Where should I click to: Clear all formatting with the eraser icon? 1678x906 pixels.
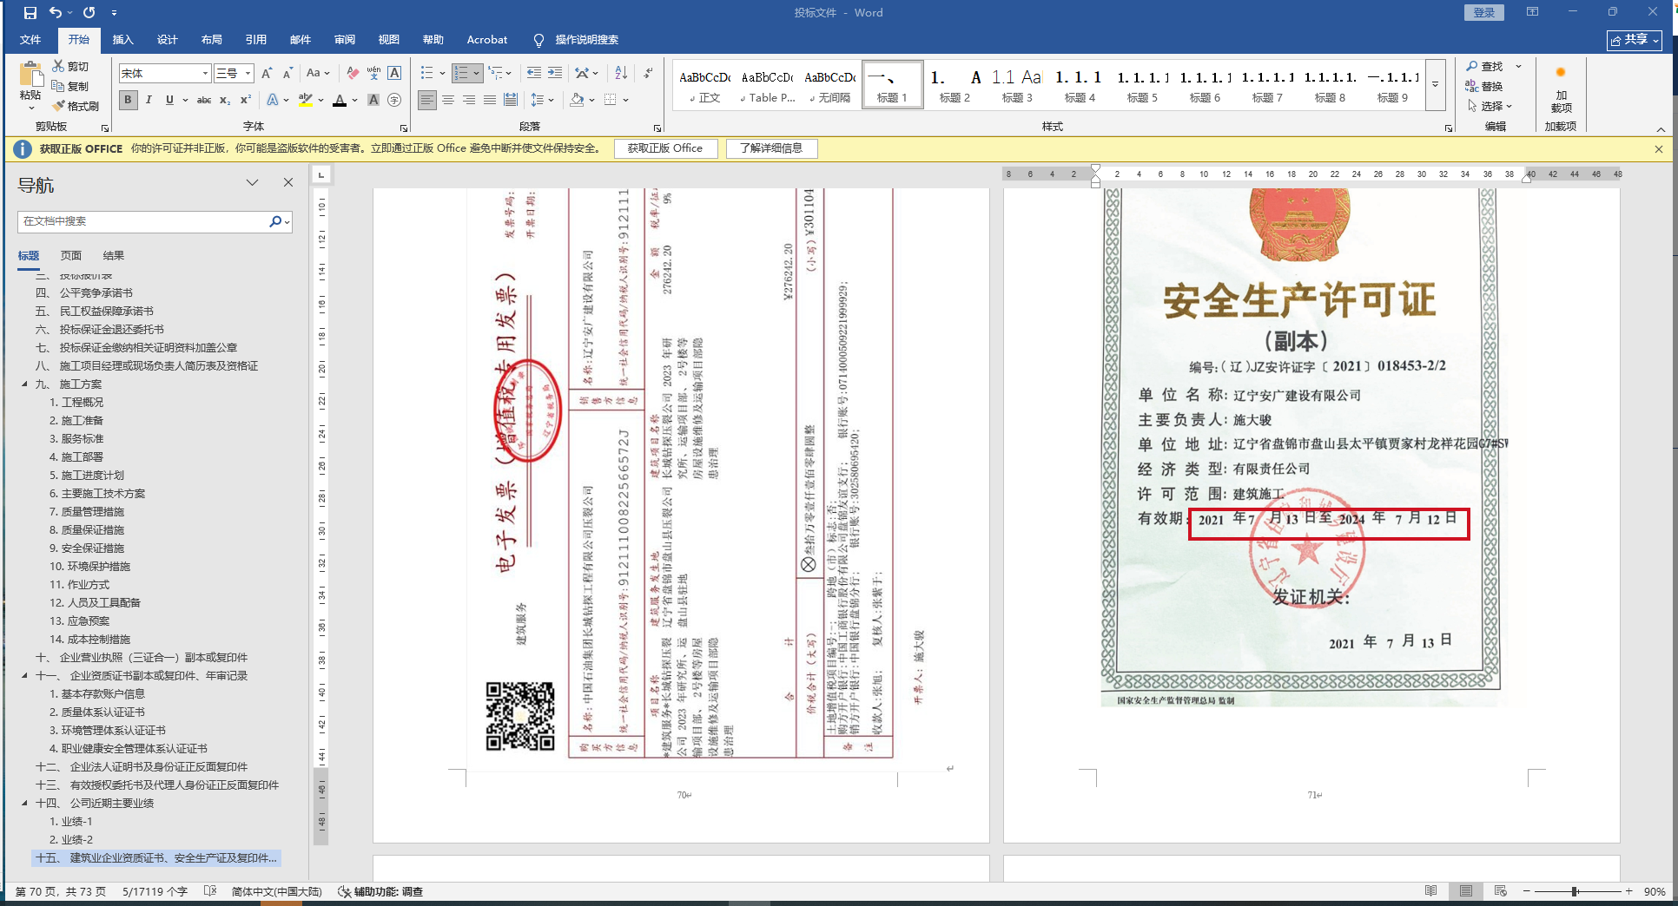point(353,74)
